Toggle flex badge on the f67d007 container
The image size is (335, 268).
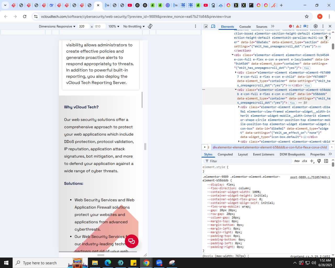(308, 86)
